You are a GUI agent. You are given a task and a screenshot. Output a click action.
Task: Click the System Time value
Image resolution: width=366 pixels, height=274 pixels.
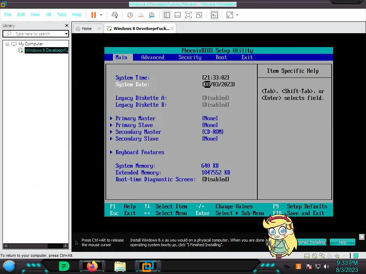pyautogui.click(x=216, y=77)
